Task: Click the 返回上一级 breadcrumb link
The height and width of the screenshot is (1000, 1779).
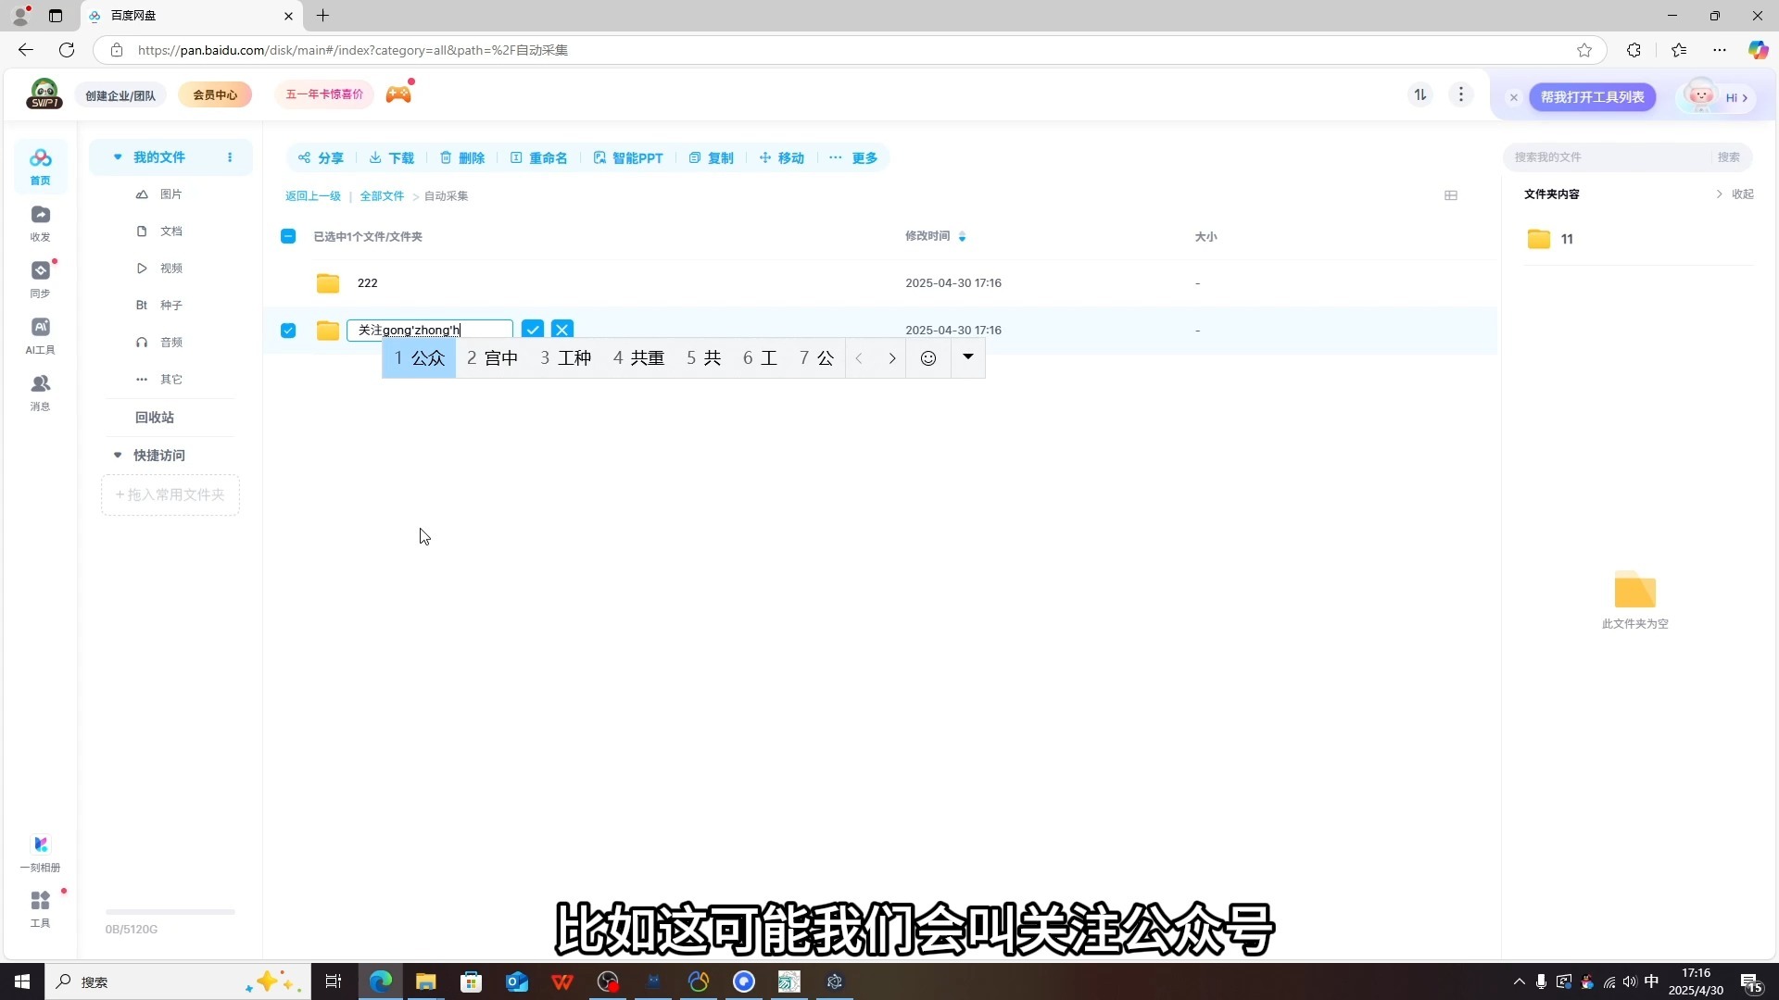Action: (x=312, y=195)
